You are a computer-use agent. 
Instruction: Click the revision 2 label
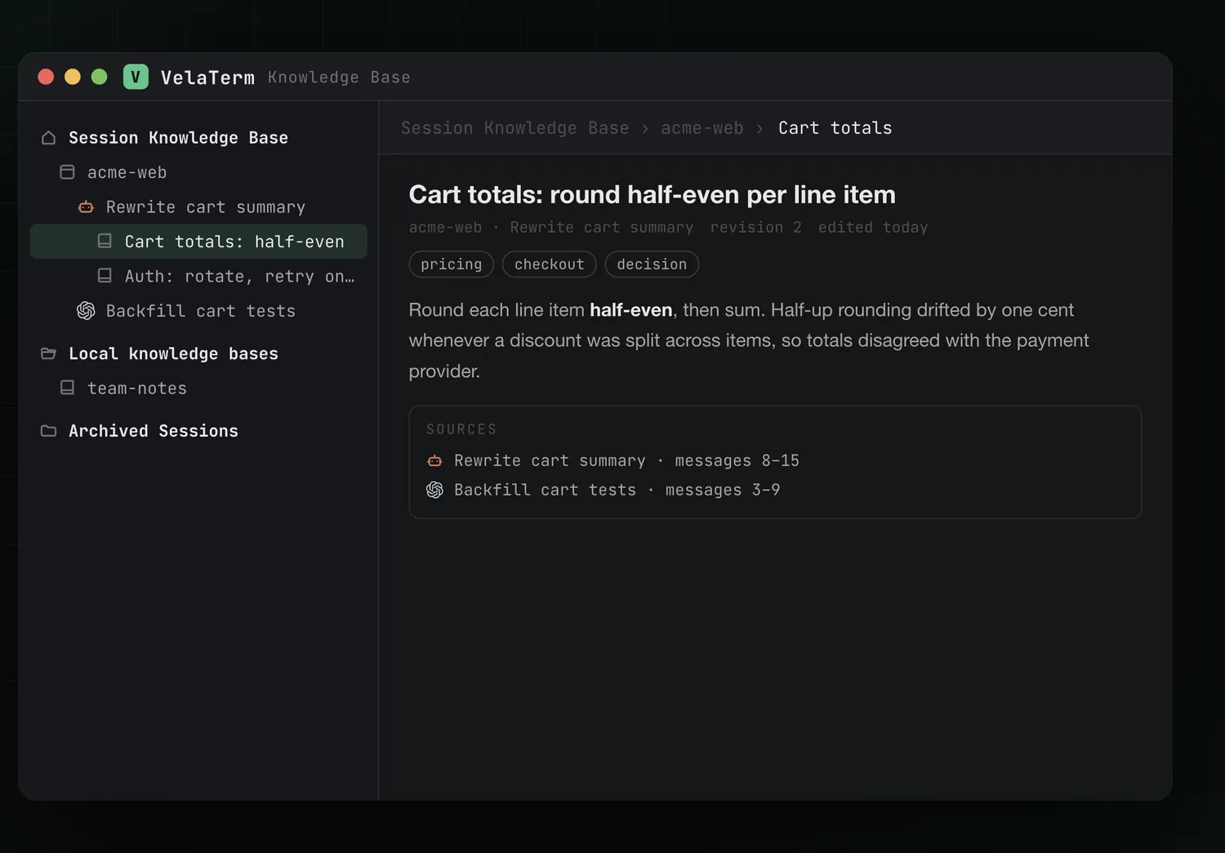755,228
